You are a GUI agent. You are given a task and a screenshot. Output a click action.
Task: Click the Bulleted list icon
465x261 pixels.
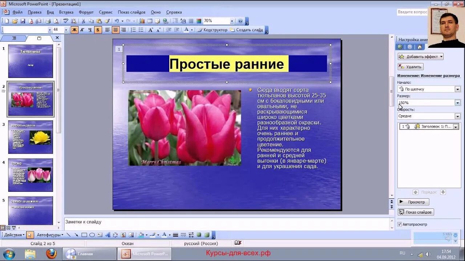pos(141,30)
